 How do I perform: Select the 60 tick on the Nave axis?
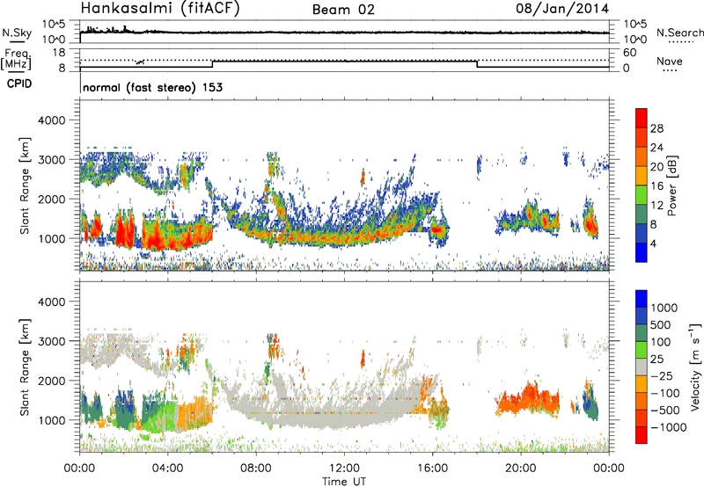pyautogui.click(x=629, y=53)
